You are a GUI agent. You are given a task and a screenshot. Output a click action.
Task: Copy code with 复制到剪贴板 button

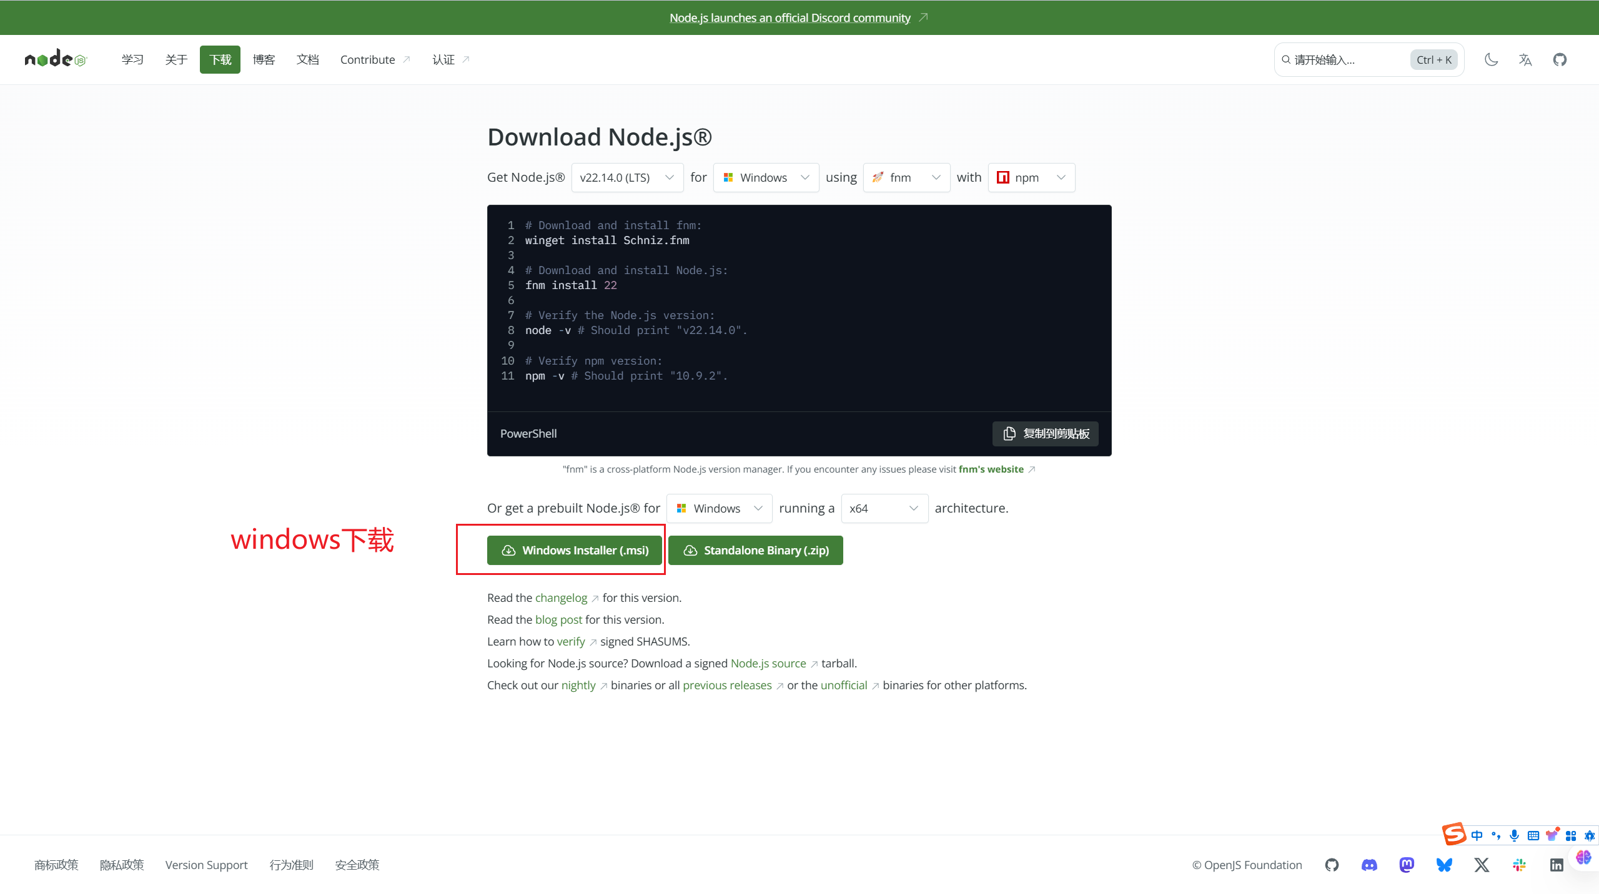click(1045, 433)
